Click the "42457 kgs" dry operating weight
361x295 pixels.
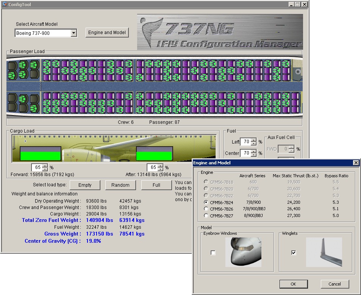(130, 201)
